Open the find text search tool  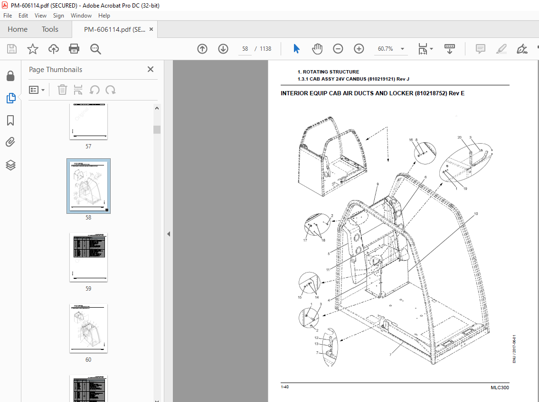click(x=95, y=49)
